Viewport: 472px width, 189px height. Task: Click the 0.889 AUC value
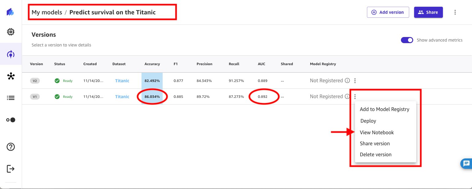(x=262, y=81)
